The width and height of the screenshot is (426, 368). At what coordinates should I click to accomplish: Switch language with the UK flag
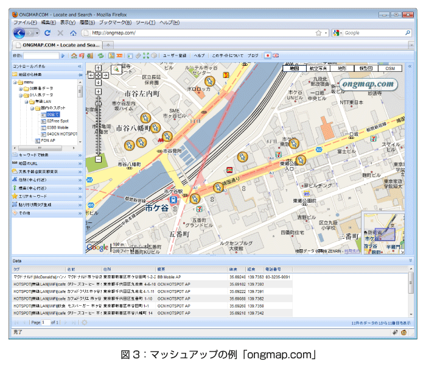click(276, 56)
